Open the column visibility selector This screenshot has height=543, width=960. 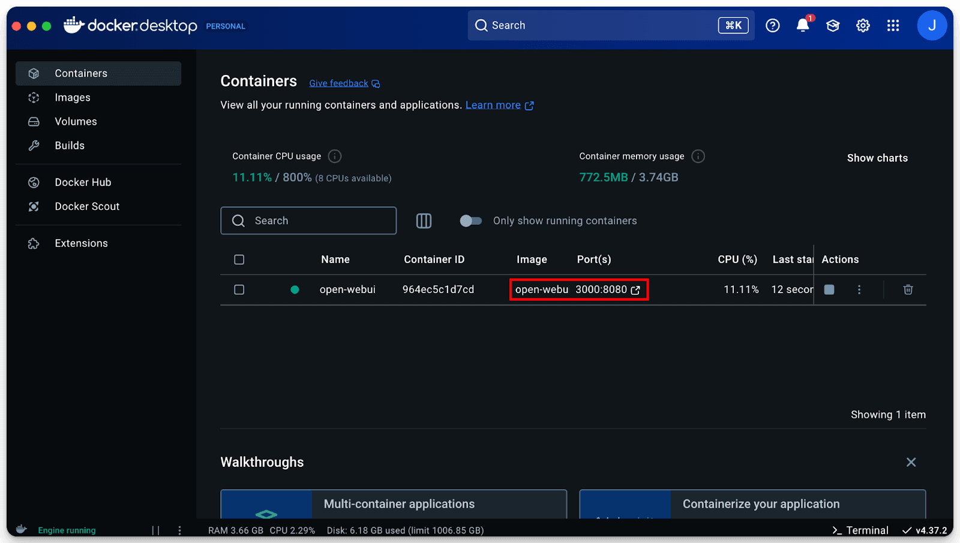point(424,221)
